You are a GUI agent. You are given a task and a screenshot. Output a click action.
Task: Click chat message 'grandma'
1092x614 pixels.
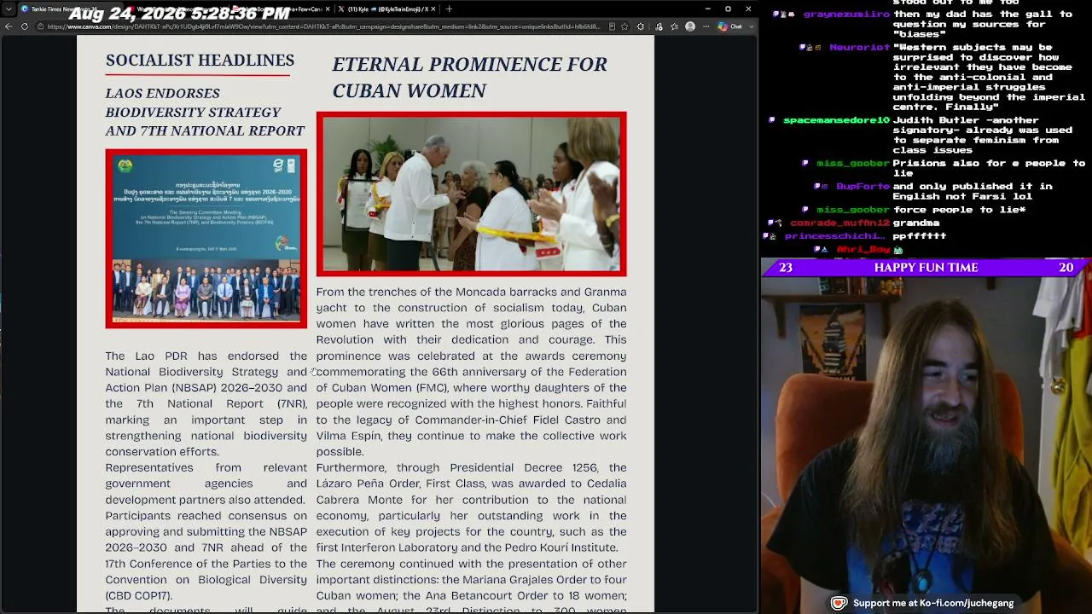click(x=916, y=223)
